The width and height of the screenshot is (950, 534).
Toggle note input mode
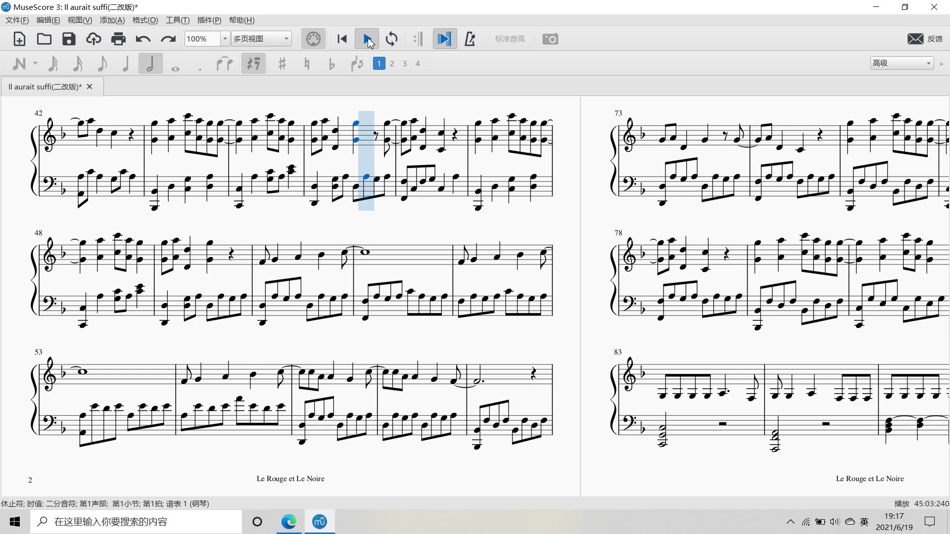coord(19,64)
